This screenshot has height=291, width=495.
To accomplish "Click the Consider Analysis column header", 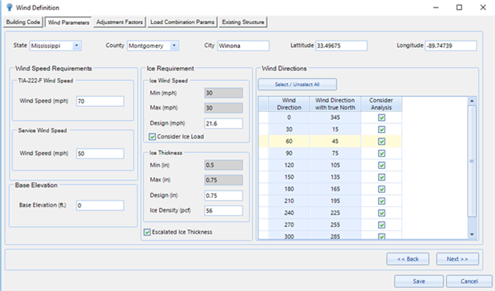I will (x=381, y=104).
